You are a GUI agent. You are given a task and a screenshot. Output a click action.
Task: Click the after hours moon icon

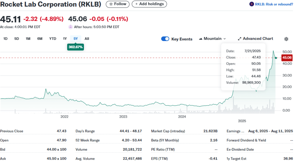point(70,27)
